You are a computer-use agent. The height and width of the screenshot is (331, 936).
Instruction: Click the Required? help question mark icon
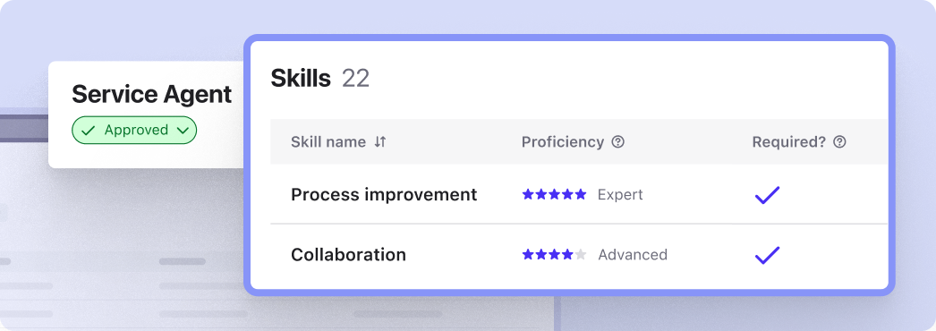point(840,142)
